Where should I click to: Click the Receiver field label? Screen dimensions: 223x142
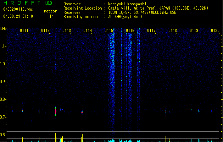pos(72,12)
